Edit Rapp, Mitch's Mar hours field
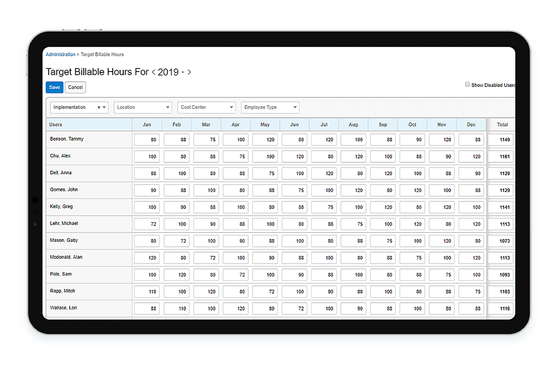Screen dimensions: 558x372 pyautogui.click(x=206, y=292)
